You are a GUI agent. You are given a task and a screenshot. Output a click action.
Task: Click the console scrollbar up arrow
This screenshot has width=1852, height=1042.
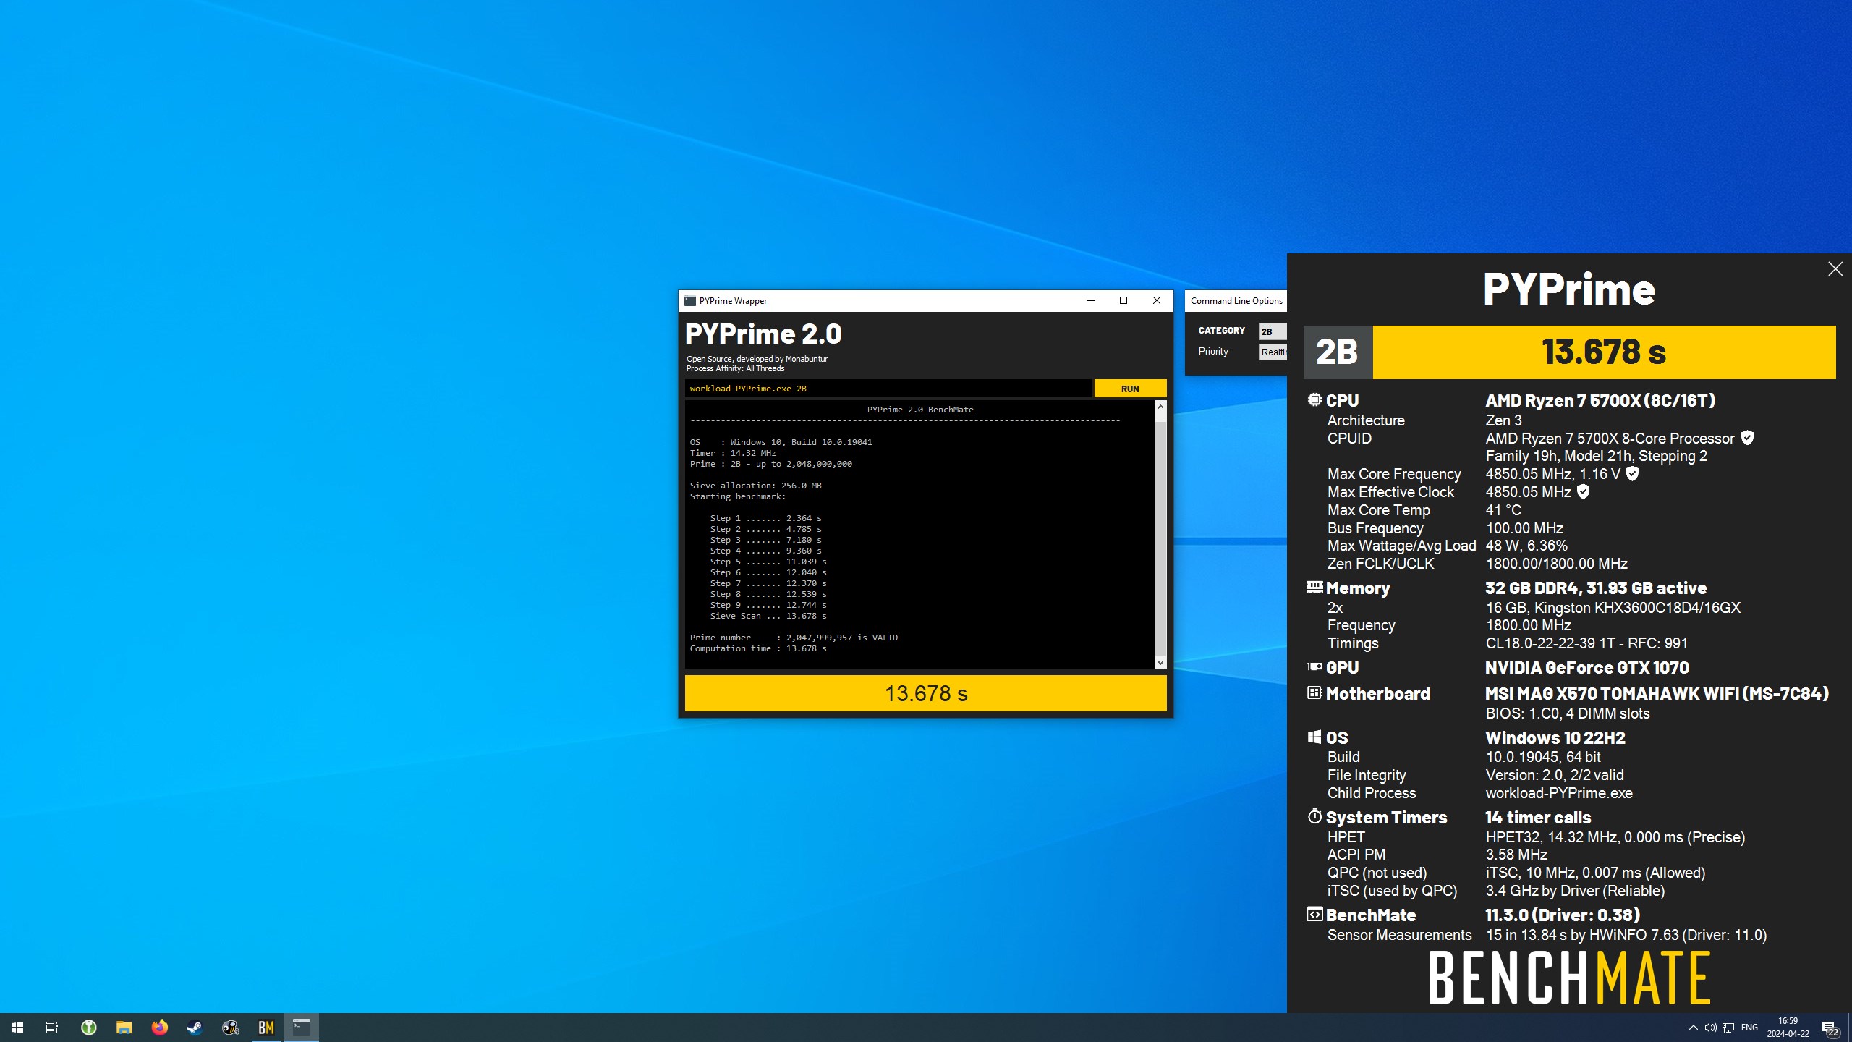coord(1160,407)
